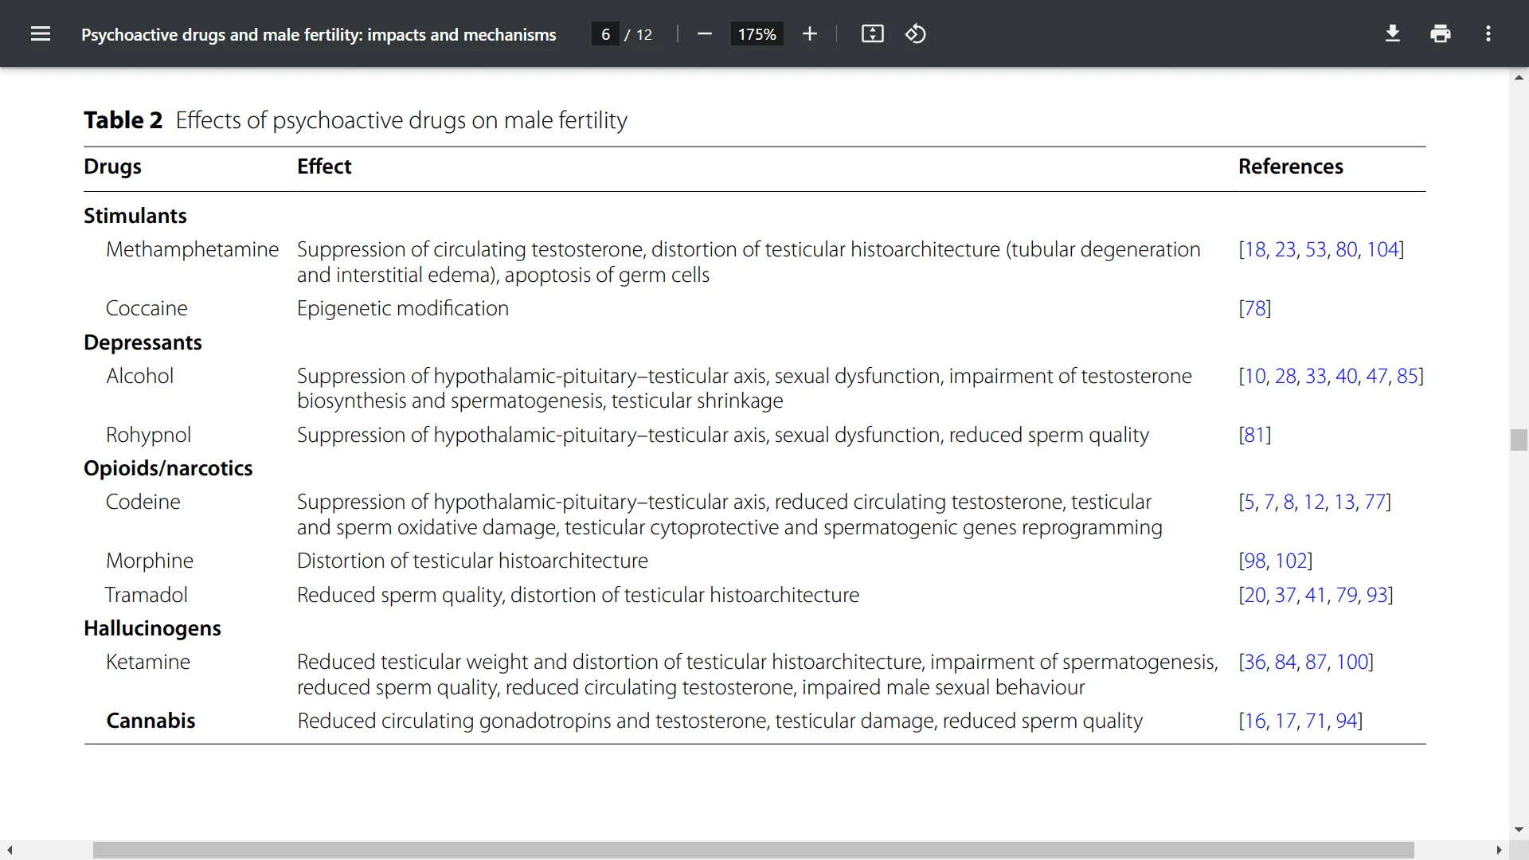Download the PDF file
Screen dimensions: 1529x860
1393,33
